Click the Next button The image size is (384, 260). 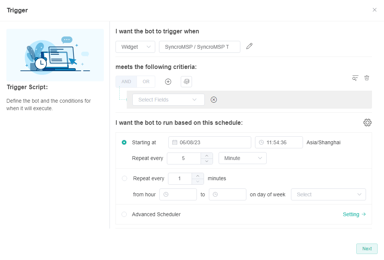(x=367, y=249)
